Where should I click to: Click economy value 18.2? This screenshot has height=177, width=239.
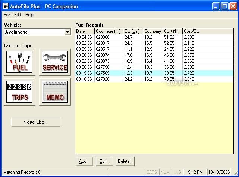point(148,37)
